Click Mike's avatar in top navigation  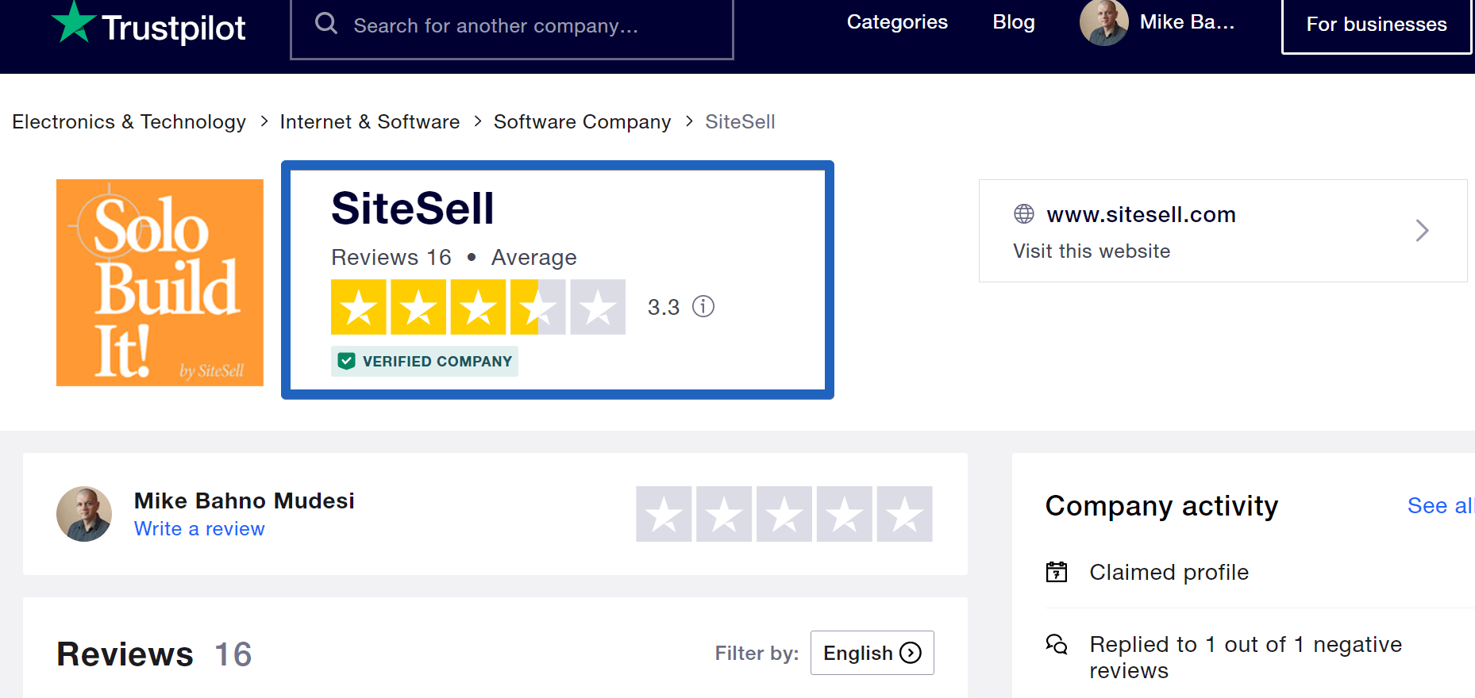[1103, 23]
